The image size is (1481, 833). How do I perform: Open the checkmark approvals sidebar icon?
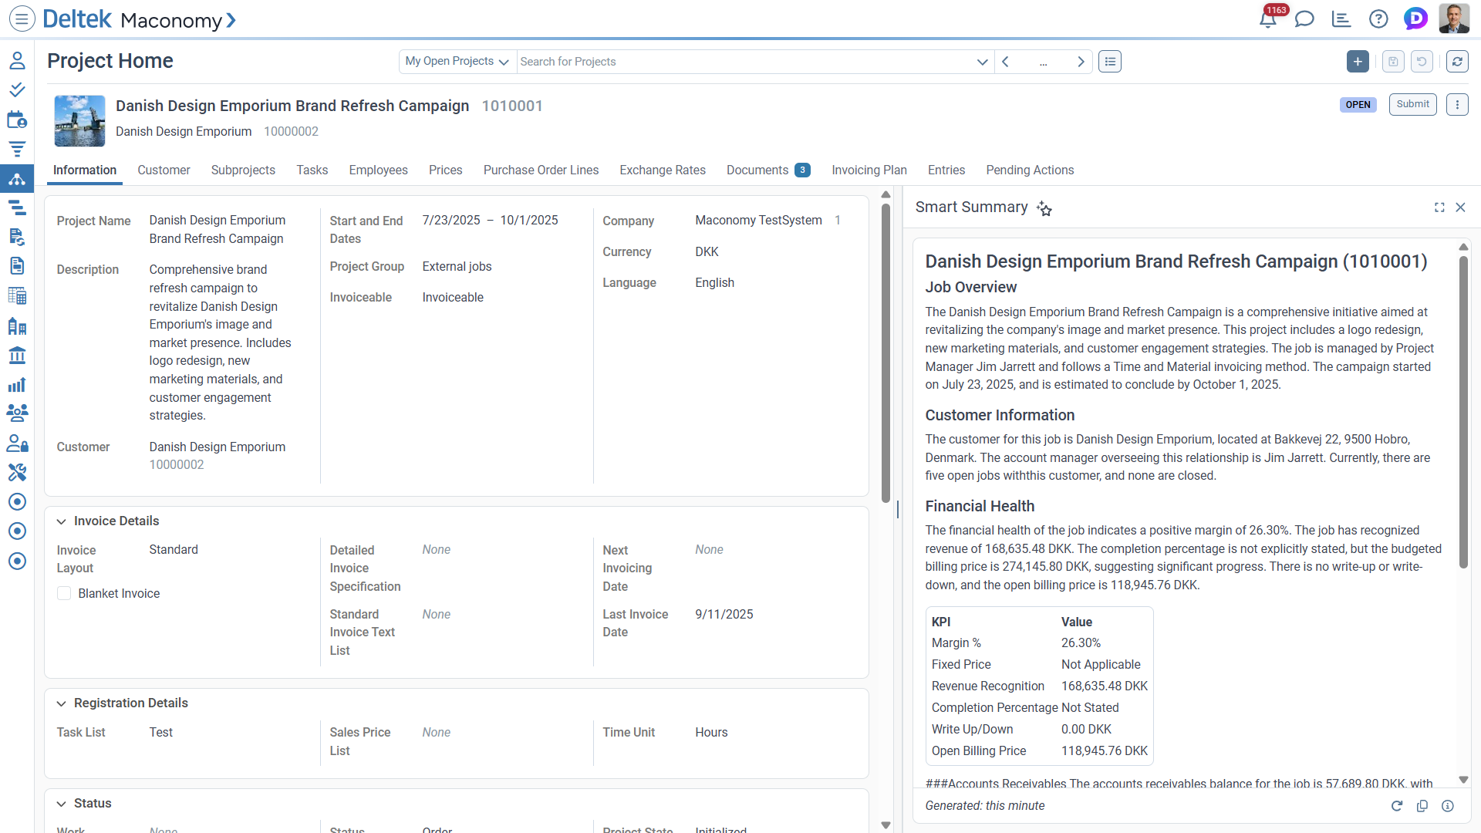point(17,90)
